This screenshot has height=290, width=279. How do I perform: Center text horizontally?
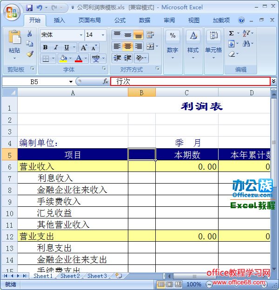(x=128, y=46)
